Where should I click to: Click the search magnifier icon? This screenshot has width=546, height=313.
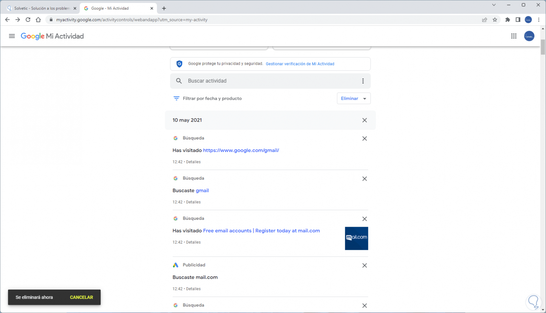[x=179, y=81]
